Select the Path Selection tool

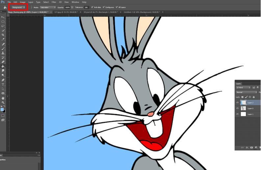pyautogui.click(x=3, y=89)
